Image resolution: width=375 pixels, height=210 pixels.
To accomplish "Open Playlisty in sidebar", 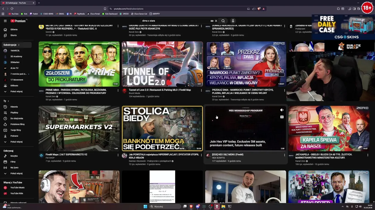I will coord(16,113).
